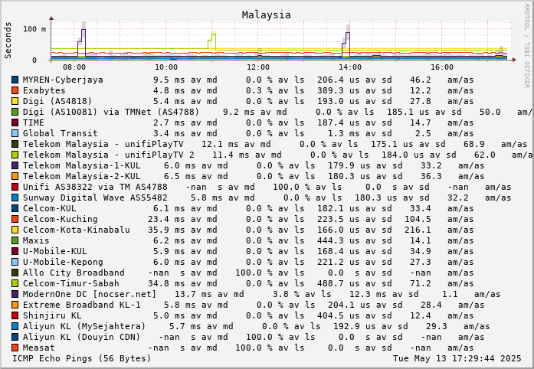This screenshot has width=534, height=369.
Task: Click the Exabytes legend color swatch
Action: pyautogui.click(x=15, y=90)
